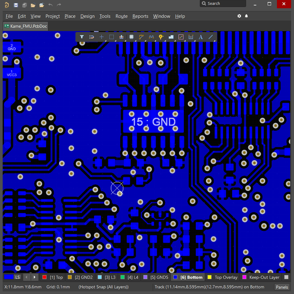Select the Place Line tool
294x294 pixels.
(x=211, y=37)
